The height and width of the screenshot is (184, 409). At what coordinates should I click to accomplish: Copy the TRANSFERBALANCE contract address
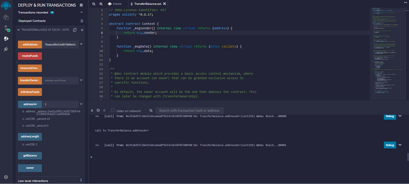click(x=75, y=30)
